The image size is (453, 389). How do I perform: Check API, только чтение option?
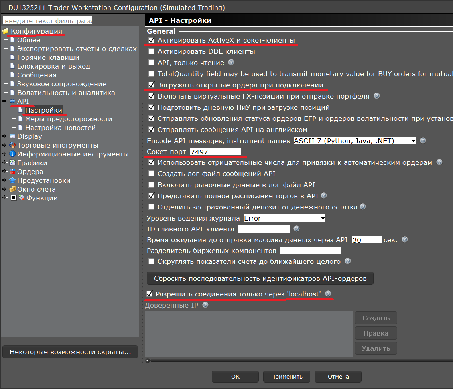pos(152,62)
